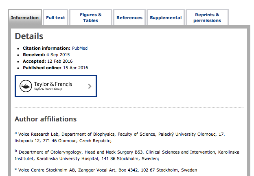Go to the Figures & Tables tab

91,18
